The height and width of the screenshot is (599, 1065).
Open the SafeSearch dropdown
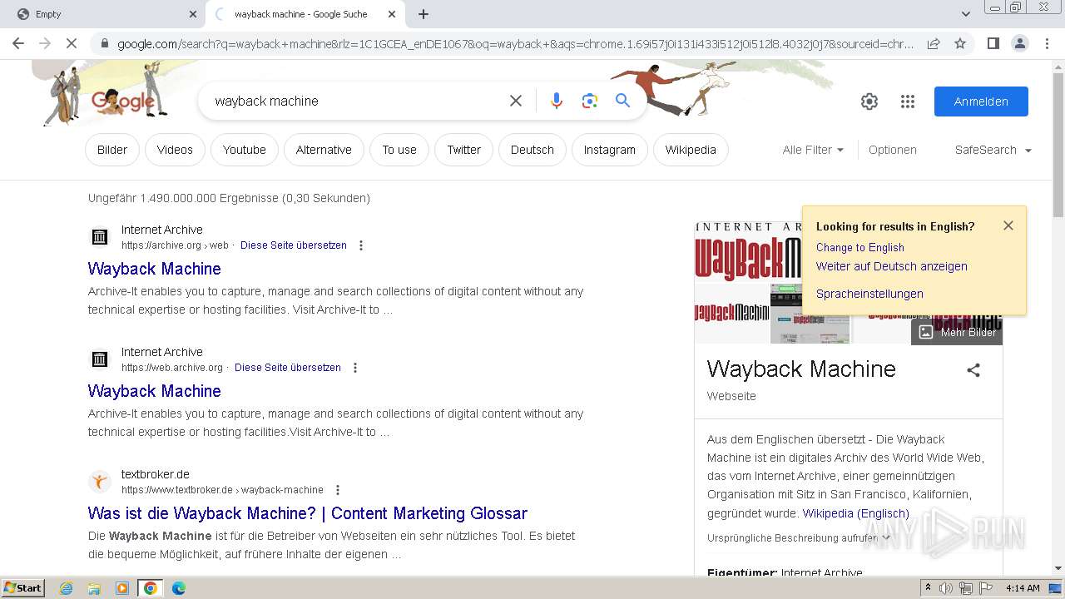[x=993, y=150]
